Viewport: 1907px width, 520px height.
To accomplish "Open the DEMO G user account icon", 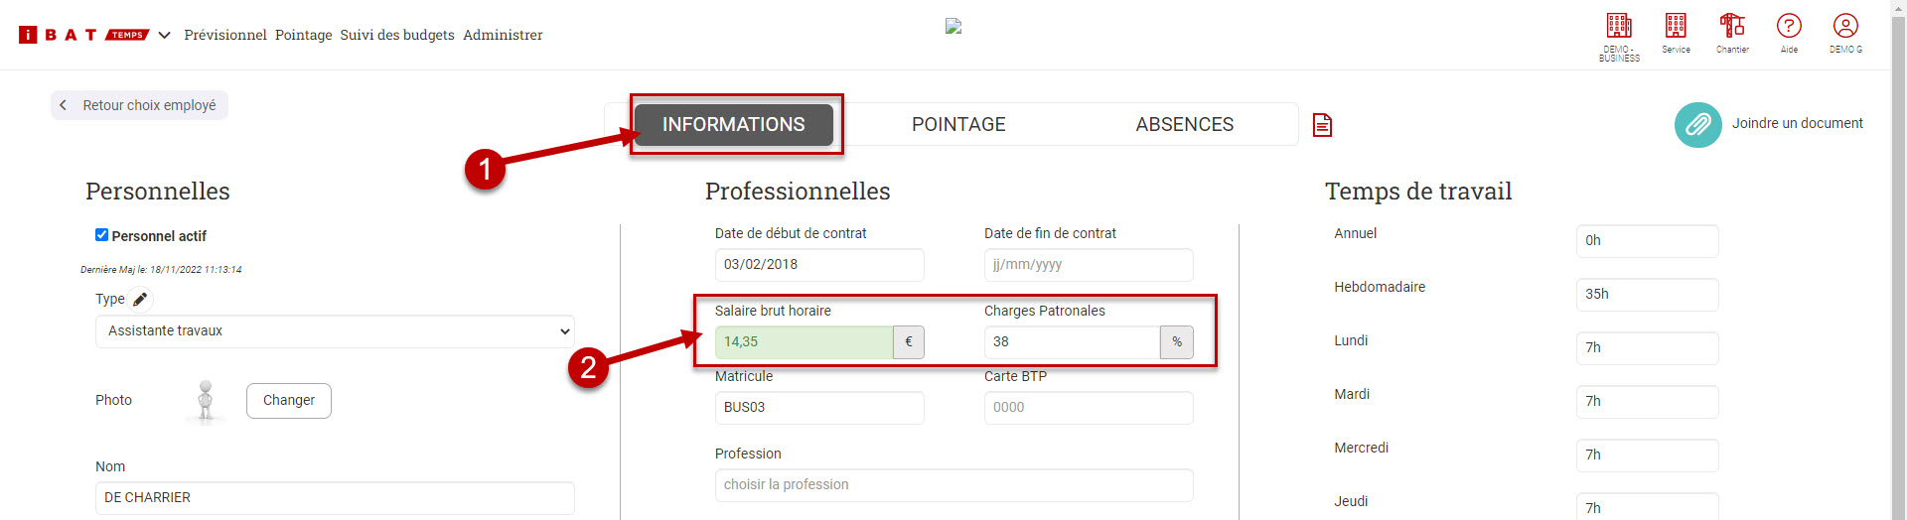I will click(x=1845, y=27).
